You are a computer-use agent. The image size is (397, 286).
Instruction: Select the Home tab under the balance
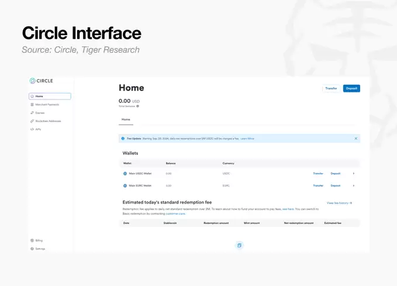(126, 119)
